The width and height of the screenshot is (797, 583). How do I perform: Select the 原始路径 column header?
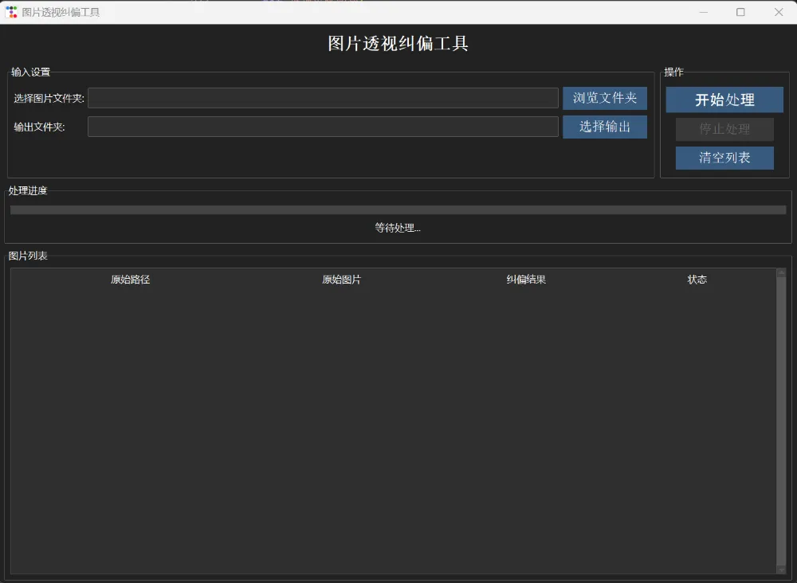pyautogui.click(x=130, y=280)
